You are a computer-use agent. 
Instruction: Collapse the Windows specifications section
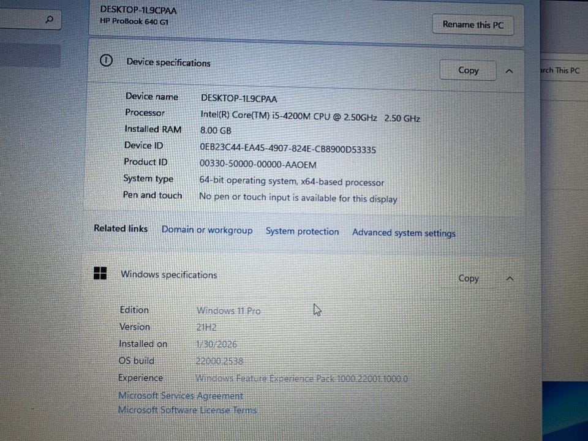(x=510, y=279)
